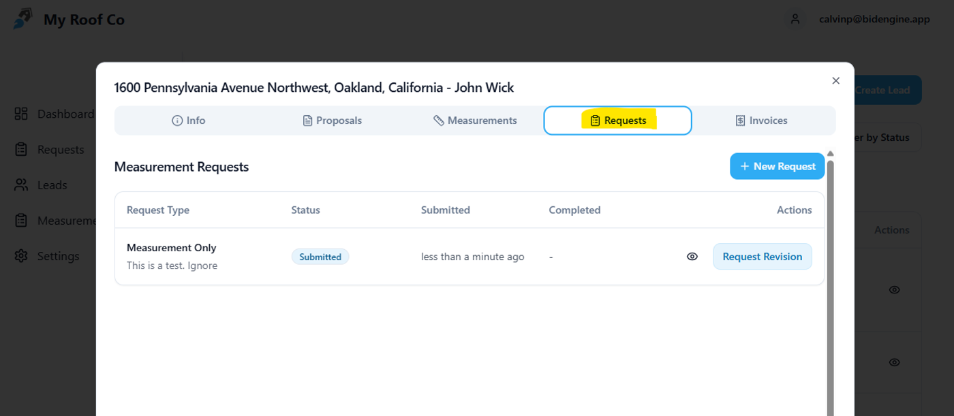Click the lower background row eye icon

point(894,362)
